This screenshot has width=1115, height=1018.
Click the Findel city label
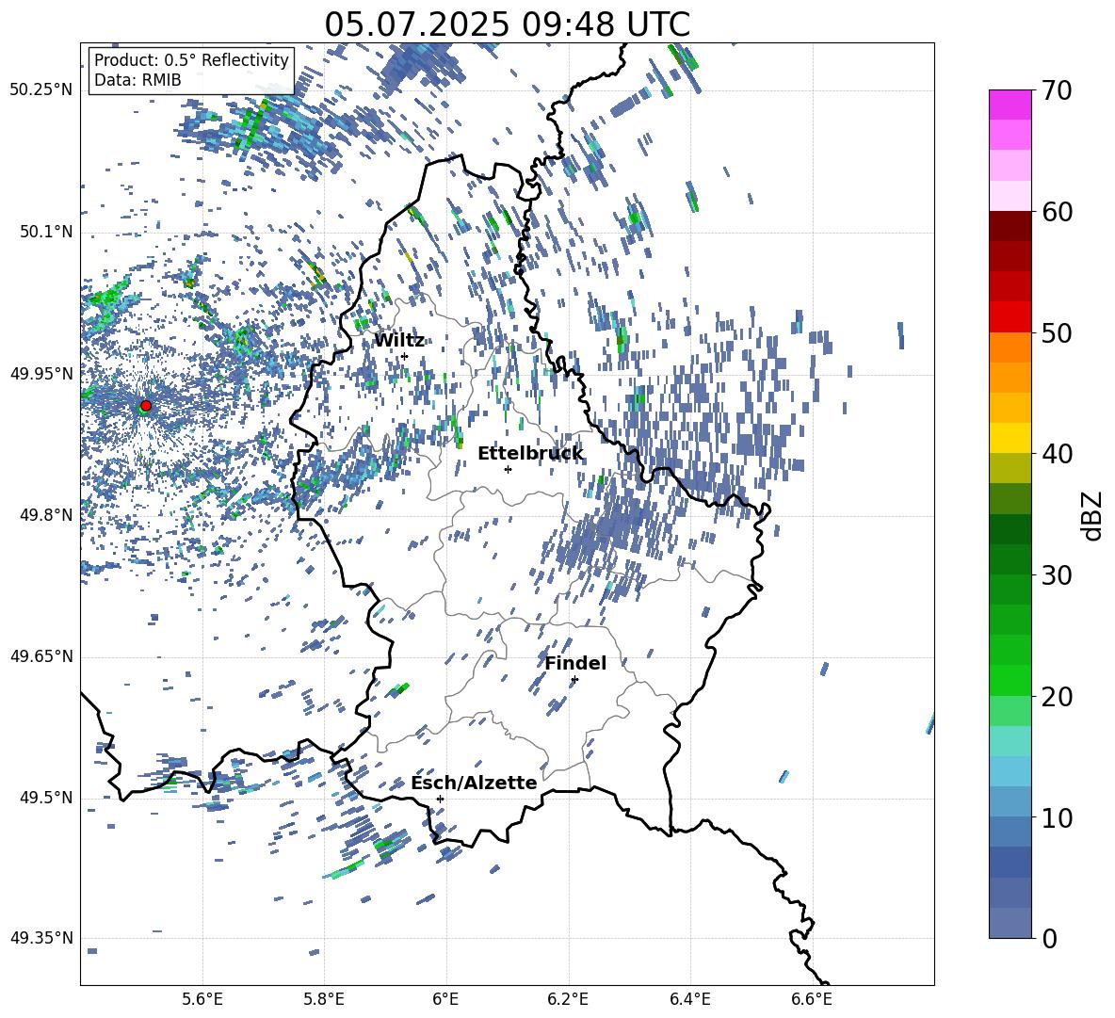coord(575,663)
